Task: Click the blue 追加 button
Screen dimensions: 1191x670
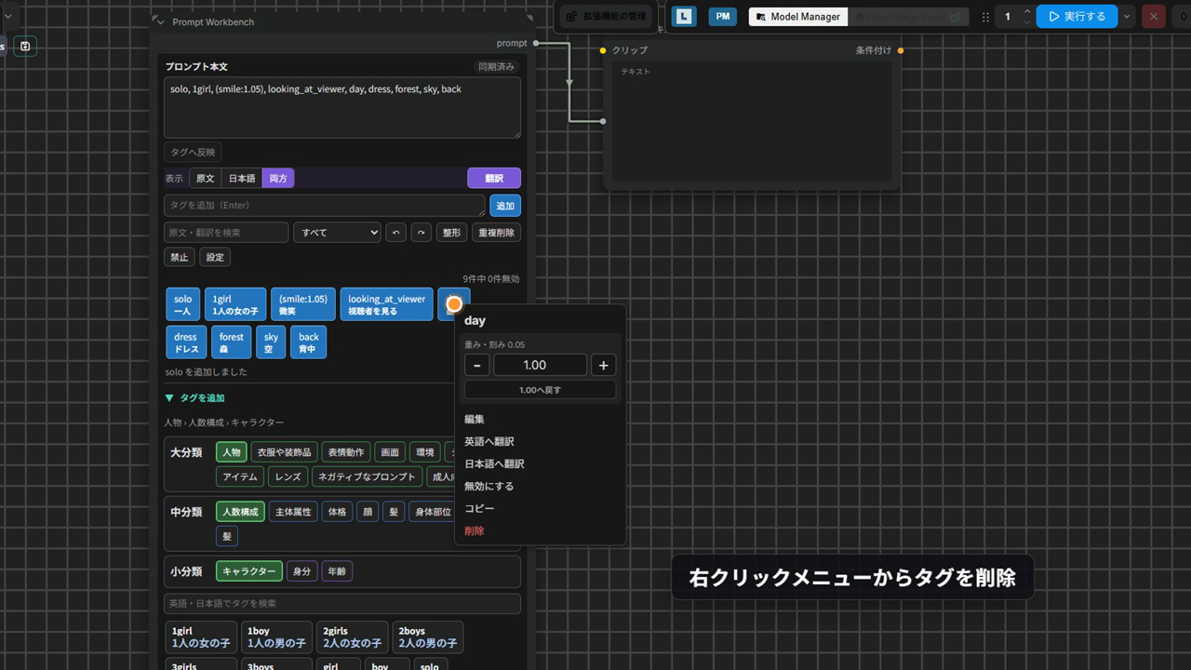Action: point(505,206)
